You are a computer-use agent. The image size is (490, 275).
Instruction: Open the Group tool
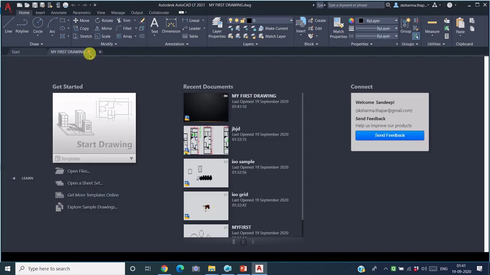[406, 26]
